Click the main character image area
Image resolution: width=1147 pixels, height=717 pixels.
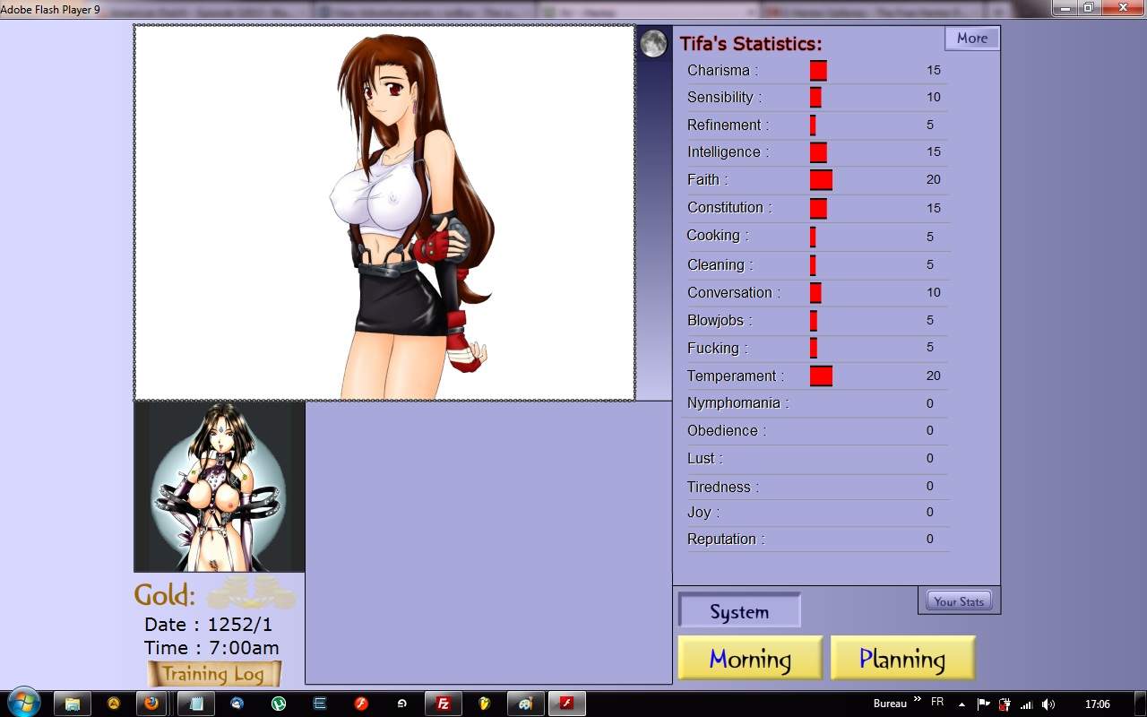pyautogui.click(x=384, y=212)
